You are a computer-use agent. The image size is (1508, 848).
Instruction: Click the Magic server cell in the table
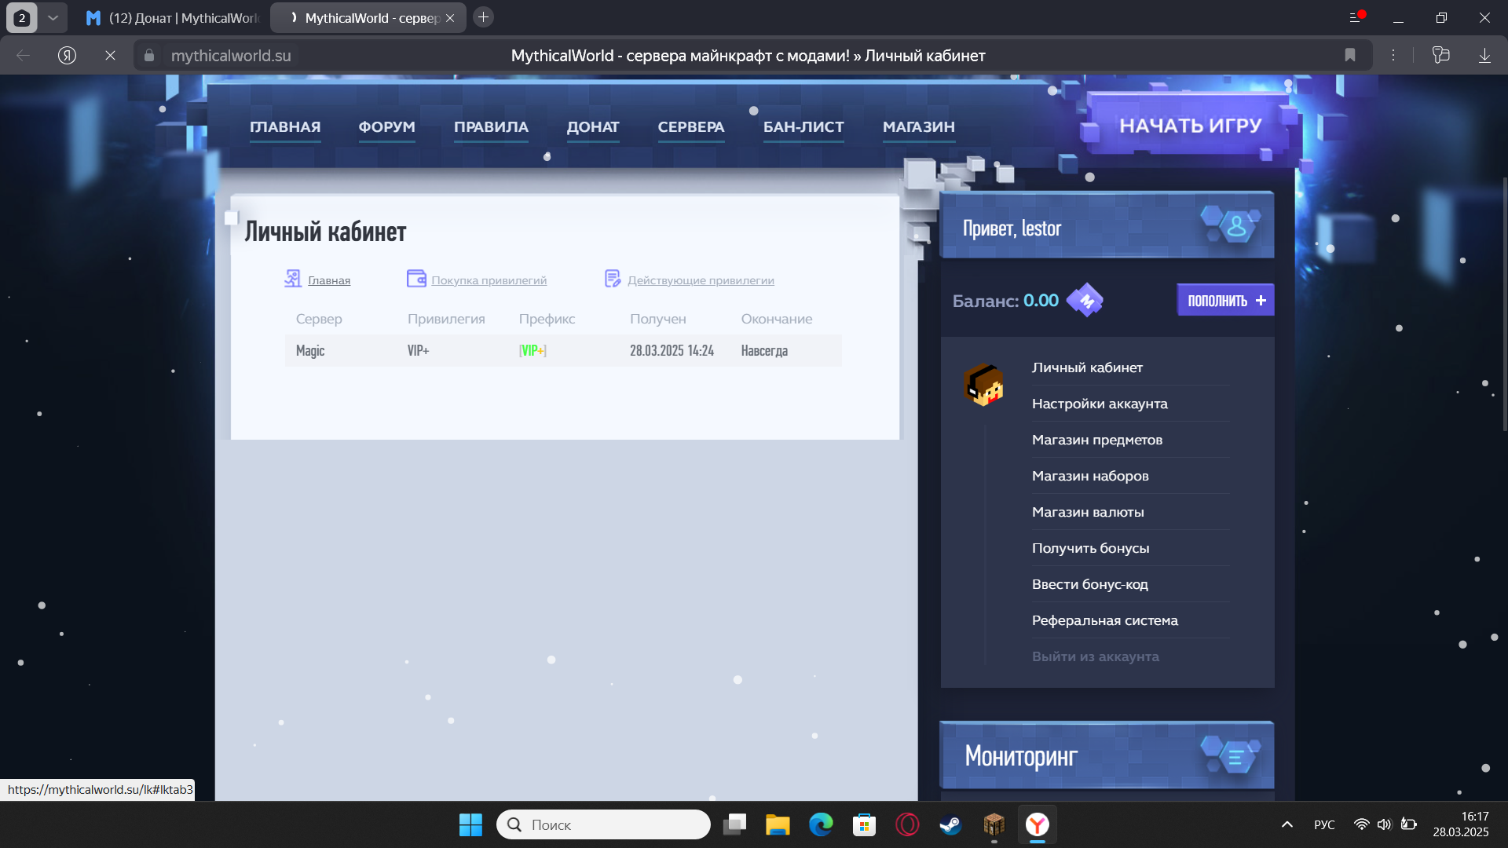pos(310,350)
